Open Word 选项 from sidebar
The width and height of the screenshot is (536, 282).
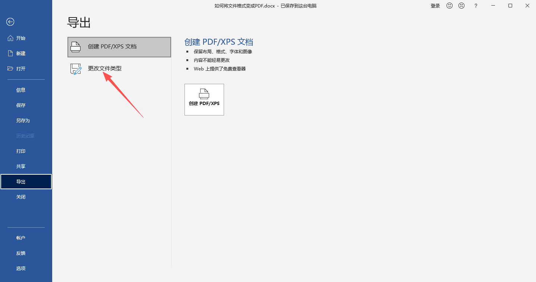click(26, 268)
